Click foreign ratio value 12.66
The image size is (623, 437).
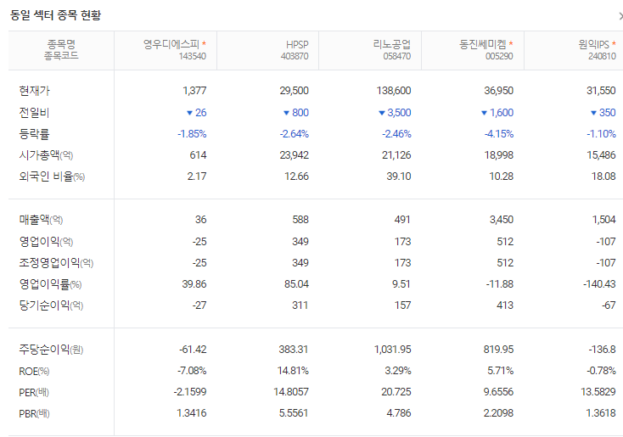296,176
